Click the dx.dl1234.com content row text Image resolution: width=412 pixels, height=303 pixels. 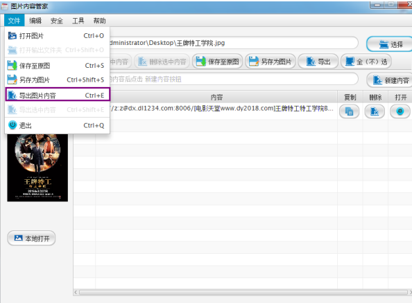coord(222,108)
